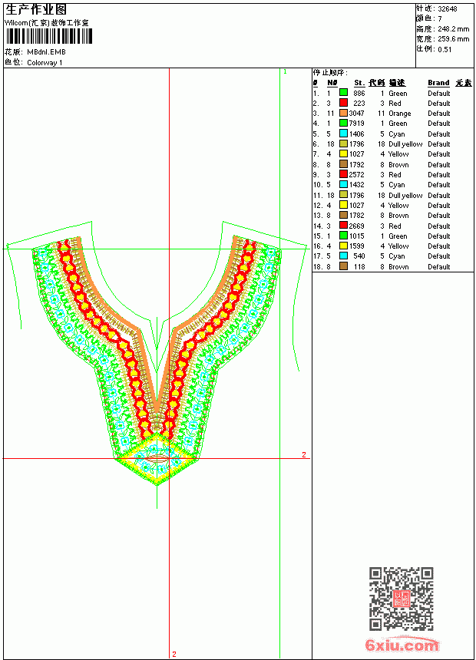
Task: Click the red swatch in stop row 14
Action: (x=343, y=225)
